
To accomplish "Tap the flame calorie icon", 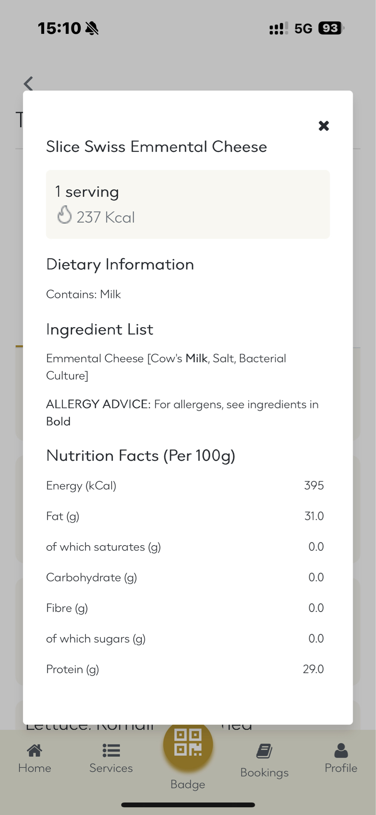I will [64, 215].
